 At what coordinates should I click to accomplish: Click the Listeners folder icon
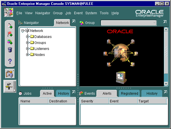(x=32, y=49)
